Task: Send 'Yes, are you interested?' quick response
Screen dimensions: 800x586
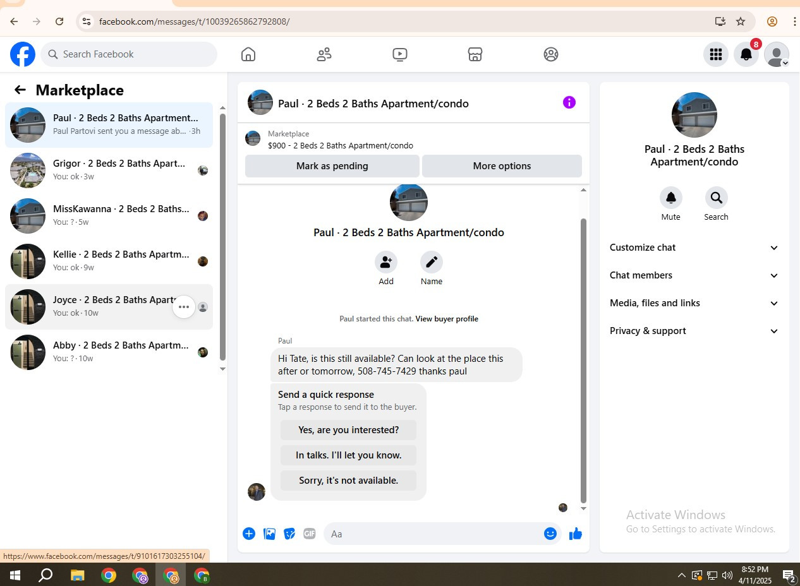Action: [348, 430]
